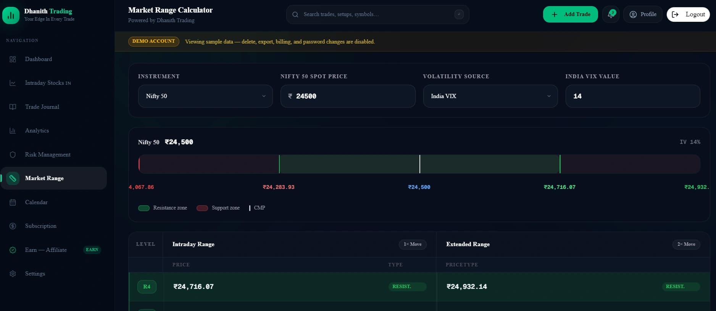Click ₹24,932.14 in Extended Range
This screenshot has height=311, width=716.
click(467, 287)
